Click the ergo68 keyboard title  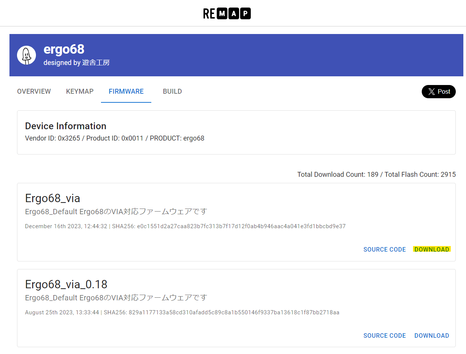tap(64, 49)
